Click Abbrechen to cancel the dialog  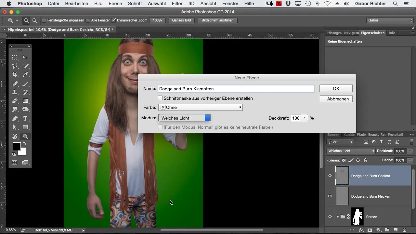click(336, 99)
